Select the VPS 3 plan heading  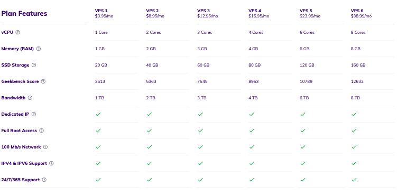204,11
